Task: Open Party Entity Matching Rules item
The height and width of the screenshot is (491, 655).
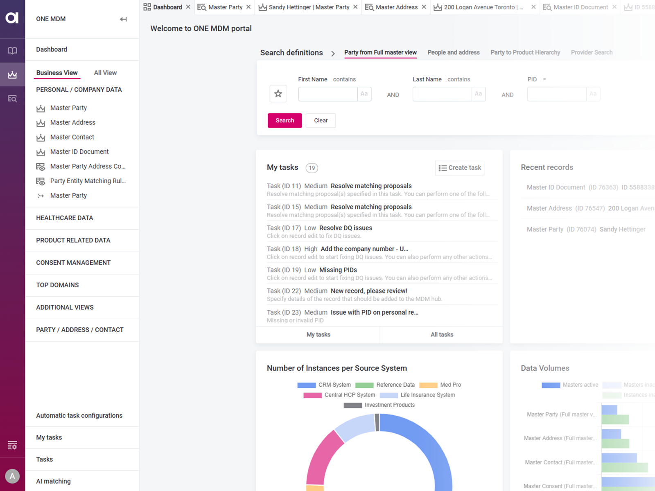Action: [88, 181]
